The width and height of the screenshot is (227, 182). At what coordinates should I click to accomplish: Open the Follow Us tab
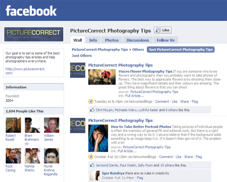[166, 40]
